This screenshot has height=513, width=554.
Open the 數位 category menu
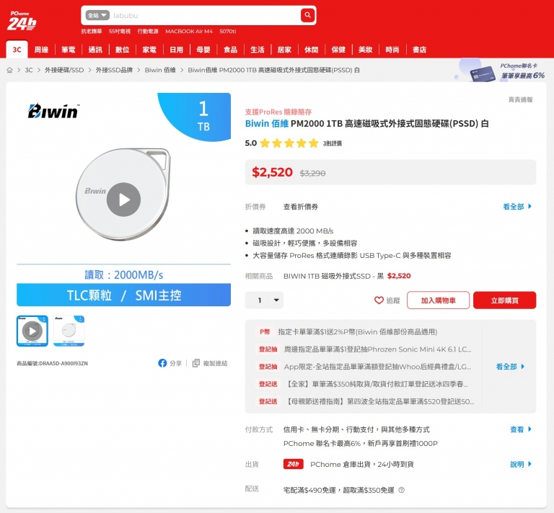click(122, 50)
